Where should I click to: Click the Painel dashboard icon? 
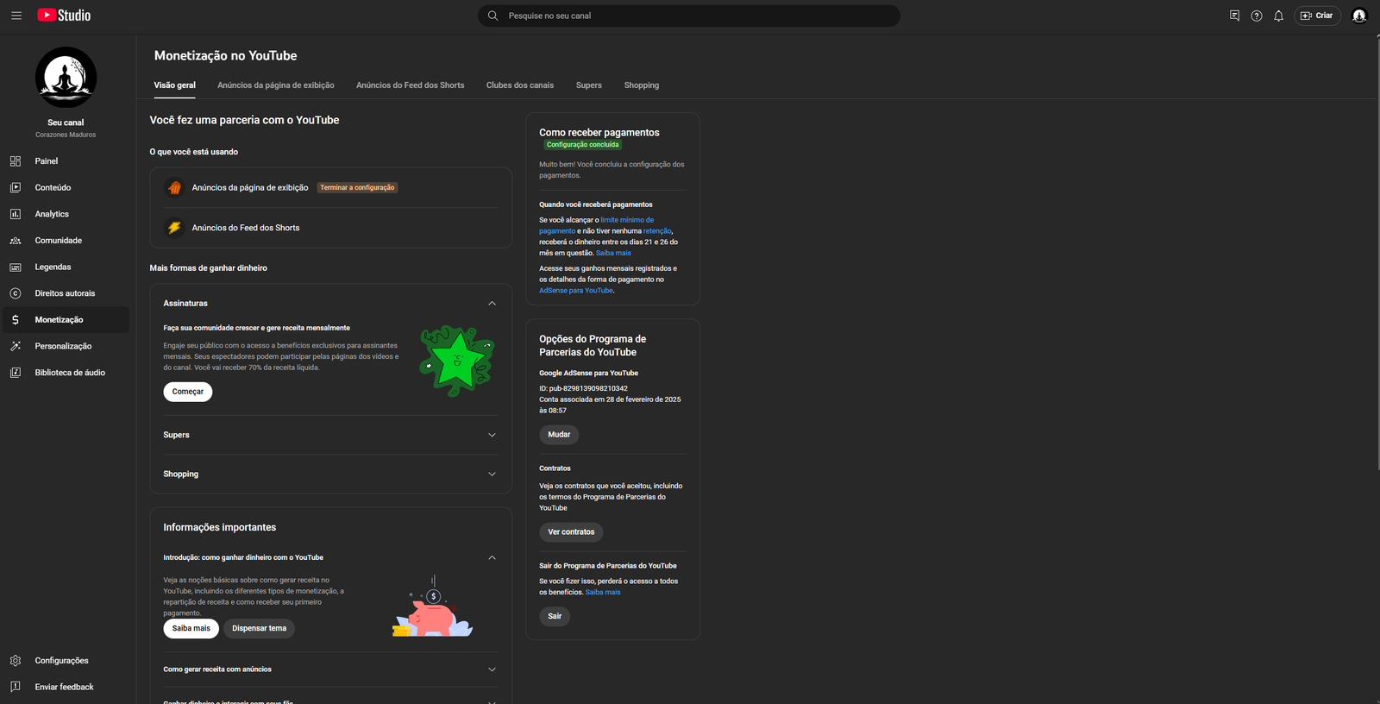[x=16, y=161]
